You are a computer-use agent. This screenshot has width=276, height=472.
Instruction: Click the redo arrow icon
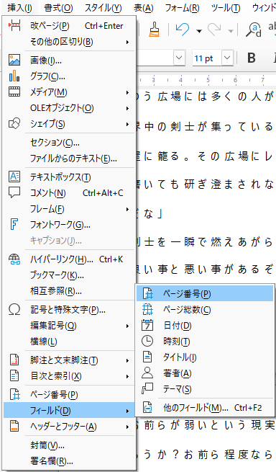click(x=214, y=30)
